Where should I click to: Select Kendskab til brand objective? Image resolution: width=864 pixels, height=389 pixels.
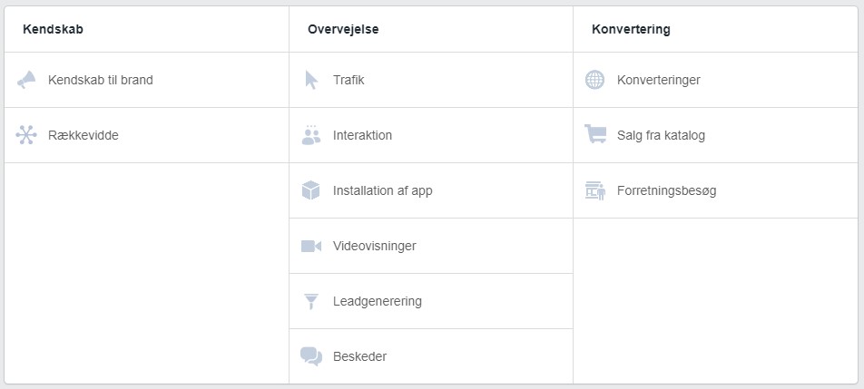point(147,80)
